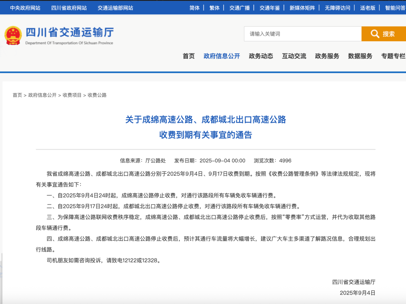Switch to 简体 Chinese display

click(195, 8)
